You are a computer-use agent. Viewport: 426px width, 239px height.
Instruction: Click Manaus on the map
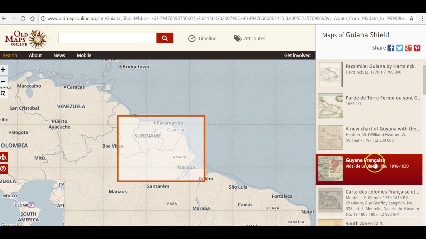(x=118, y=191)
